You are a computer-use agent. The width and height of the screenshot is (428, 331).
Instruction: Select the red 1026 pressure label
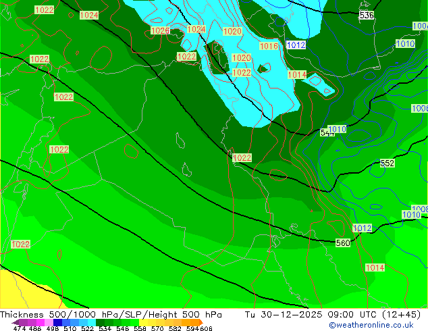pyautogui.click(x=160, y=30)
